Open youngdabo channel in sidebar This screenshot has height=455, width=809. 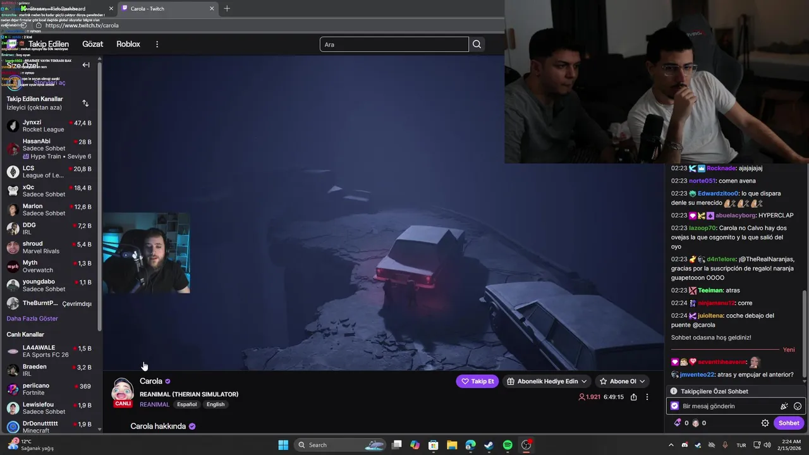pyautogui.click(x=51, y=285)
